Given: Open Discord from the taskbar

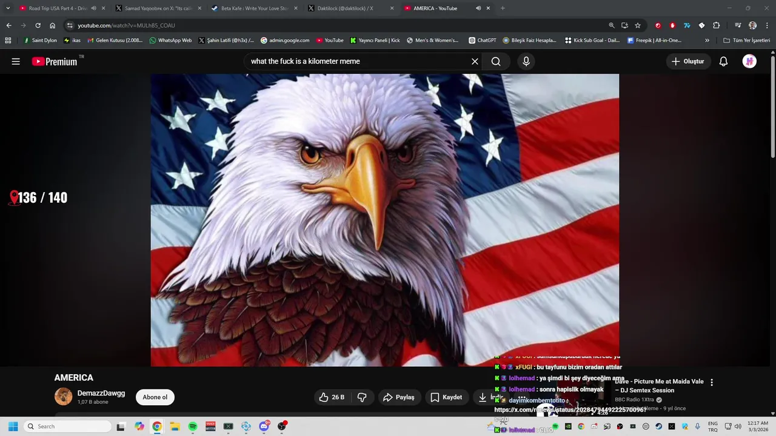Looking at the screenshot, I should 264,426.
